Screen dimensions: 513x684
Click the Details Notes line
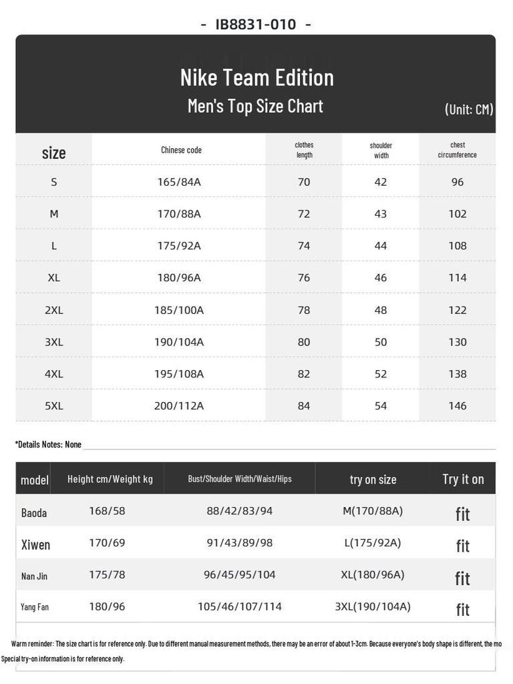(x=48, y=444)
